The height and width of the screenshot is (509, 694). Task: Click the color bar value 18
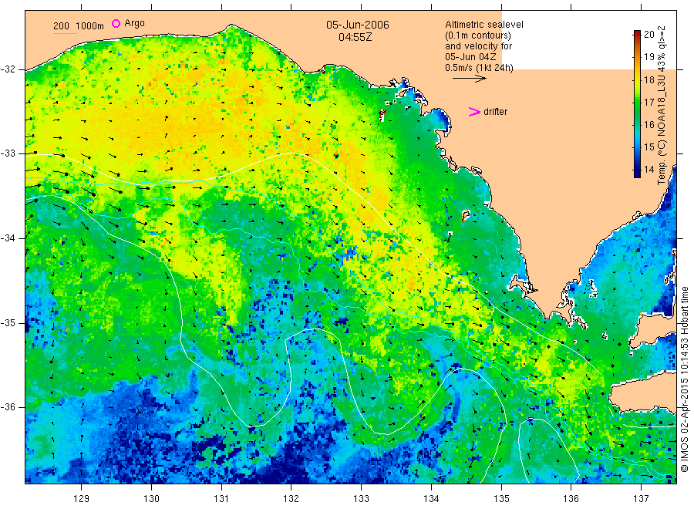click(649, 79)
